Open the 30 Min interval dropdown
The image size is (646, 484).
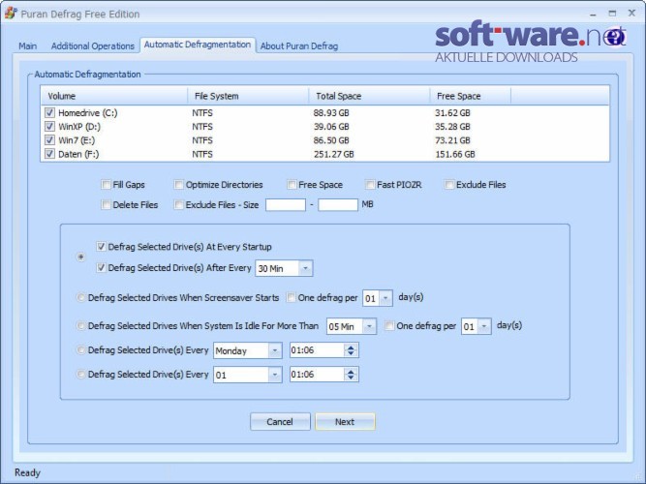click(x=305, y=268)
